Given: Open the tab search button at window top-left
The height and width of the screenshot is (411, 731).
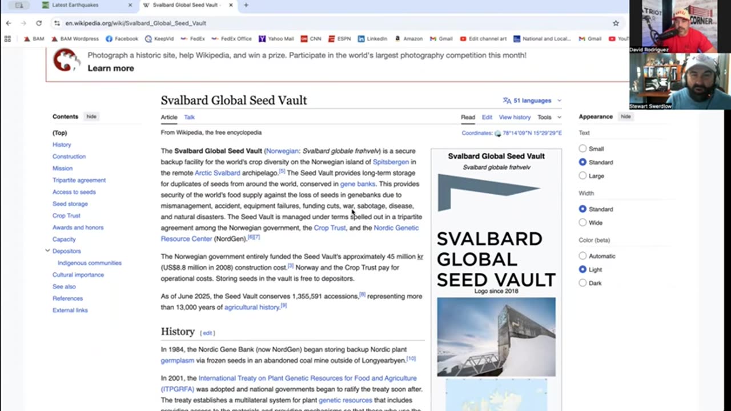Looking at the screenshot, I should point(19,5).
